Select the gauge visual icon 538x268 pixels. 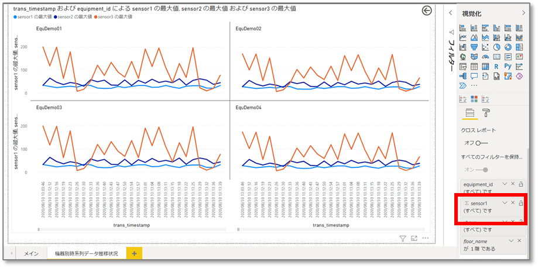(485, 57)
